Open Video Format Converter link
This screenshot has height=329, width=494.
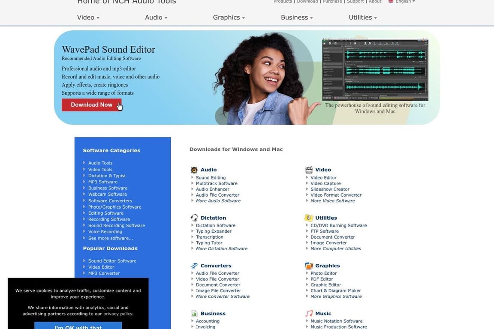tap(336, 195)
